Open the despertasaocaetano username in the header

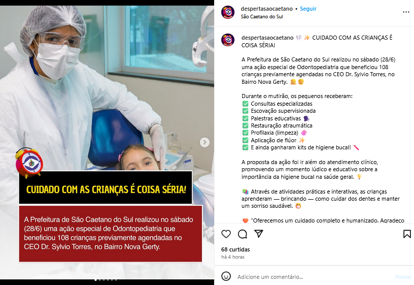click(267, 9)
